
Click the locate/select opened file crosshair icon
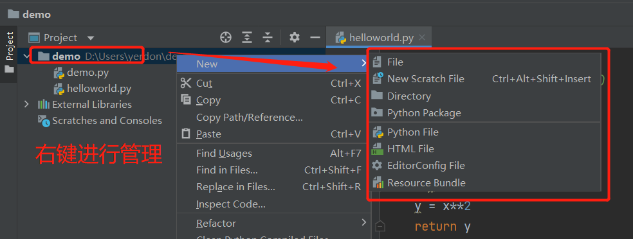coord(226,37)
